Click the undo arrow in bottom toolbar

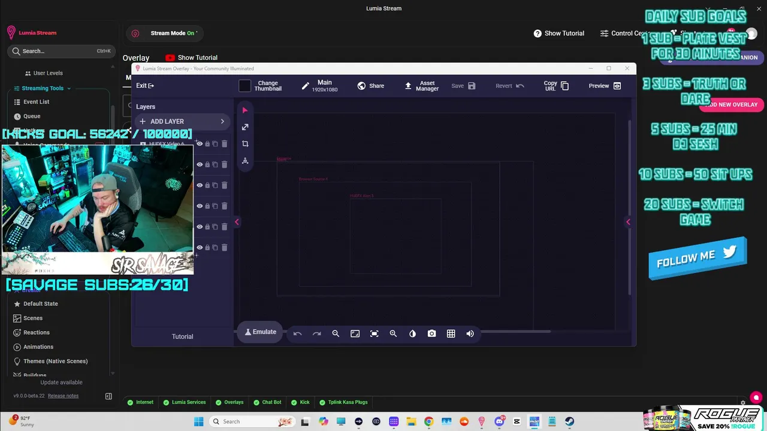(297, 333)
